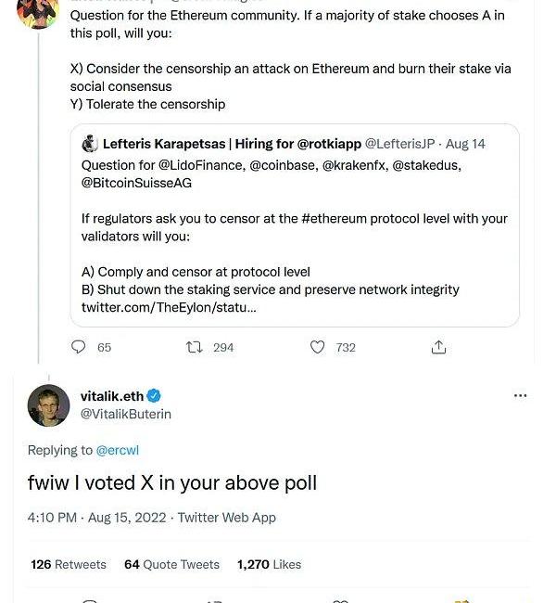Click the share upload icon
Image resolution: width=556 pixels, height=603 pixels.
pyautogui.click(x=439, y=347)
